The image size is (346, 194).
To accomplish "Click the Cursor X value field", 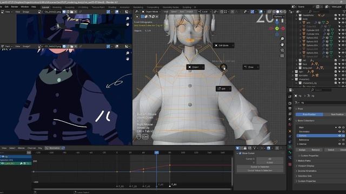I will click(x=270, y=158).
